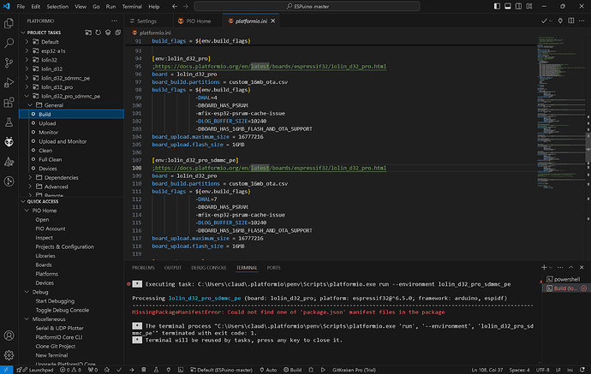Screen dimensions: 591x374
Task: Click PlatformIO Serial Monitor plug in status bar
Action: (x=169, y=370)
